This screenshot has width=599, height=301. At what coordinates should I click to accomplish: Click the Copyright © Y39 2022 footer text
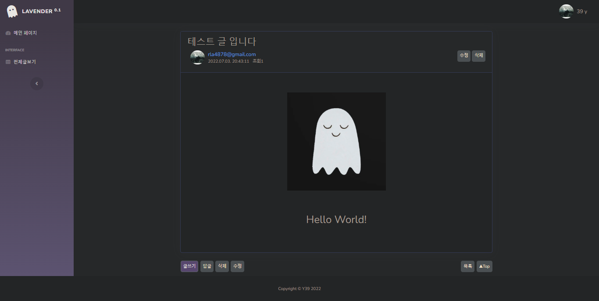[x=299, y=289]
